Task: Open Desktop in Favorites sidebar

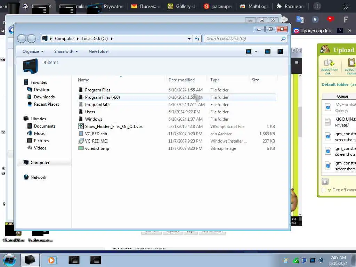Action: [x=41, y=90]
